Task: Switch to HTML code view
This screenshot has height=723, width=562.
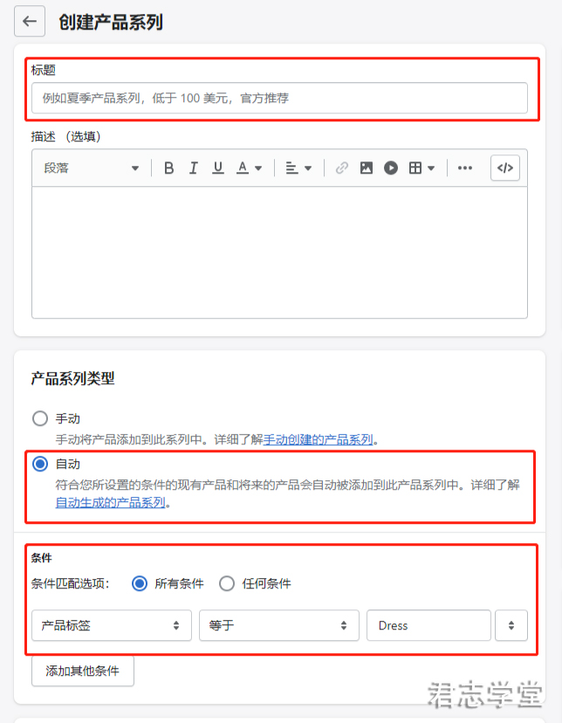Action: coord(505,168)
